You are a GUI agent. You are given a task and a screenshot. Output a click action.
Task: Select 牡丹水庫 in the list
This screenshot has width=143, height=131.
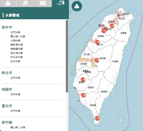pos(15,61)
